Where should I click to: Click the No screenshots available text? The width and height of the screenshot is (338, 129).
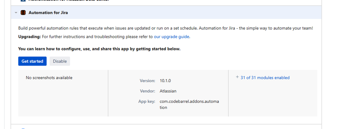pos(49,78)
